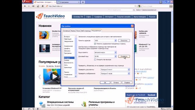Open the Мультимедиа site menu
The width and height of the screenshot is (195, 110).
click(140, 17)
